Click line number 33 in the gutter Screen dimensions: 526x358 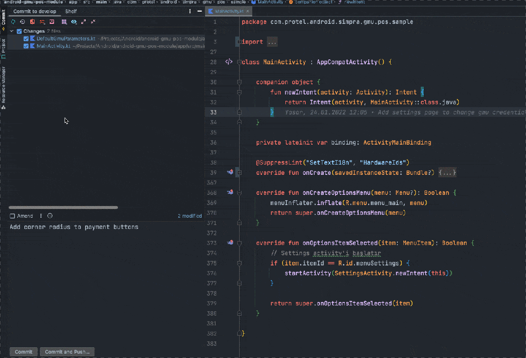click(213, 112)
